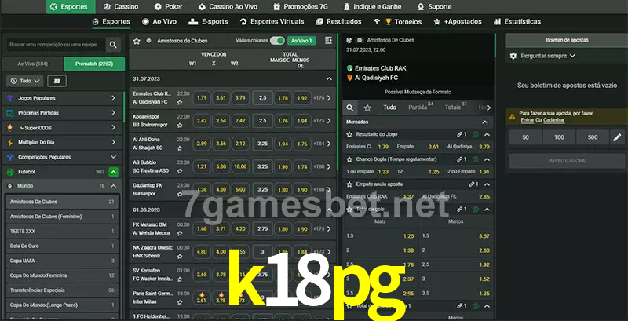Toggle the Várias colunas switch
The image size is (628, 321).
276,40
